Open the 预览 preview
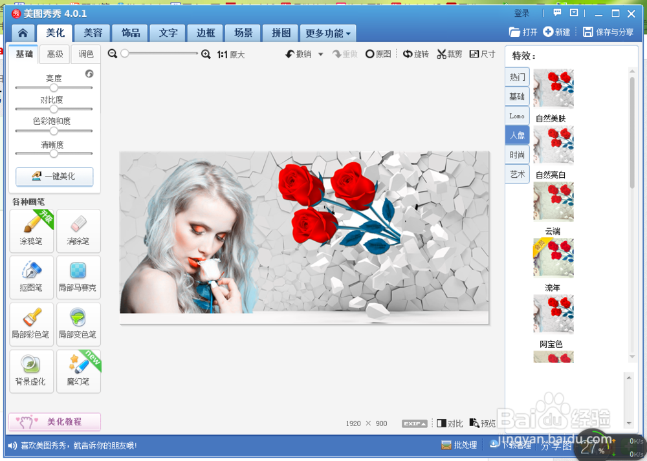Image resolution: width=647 pixels, height=461 pixels. click(483, 423)
